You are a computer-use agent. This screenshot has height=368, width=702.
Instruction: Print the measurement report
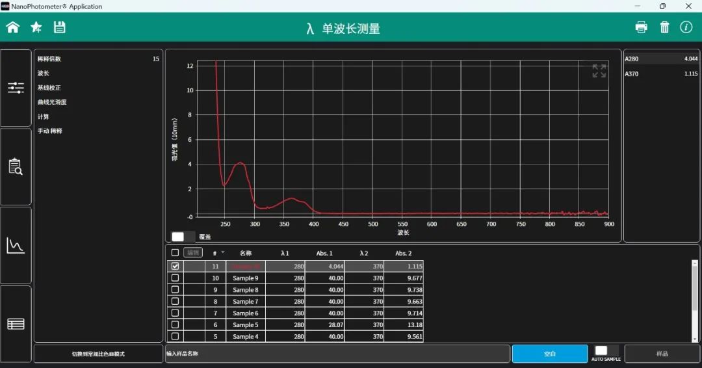pos(641,27)
